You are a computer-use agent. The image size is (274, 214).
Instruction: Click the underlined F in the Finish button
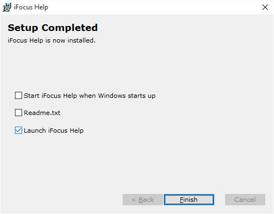(182, 200)
